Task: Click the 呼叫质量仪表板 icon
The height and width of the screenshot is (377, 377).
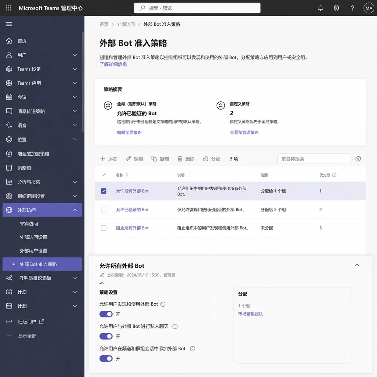Action: [x=9, y=278]
